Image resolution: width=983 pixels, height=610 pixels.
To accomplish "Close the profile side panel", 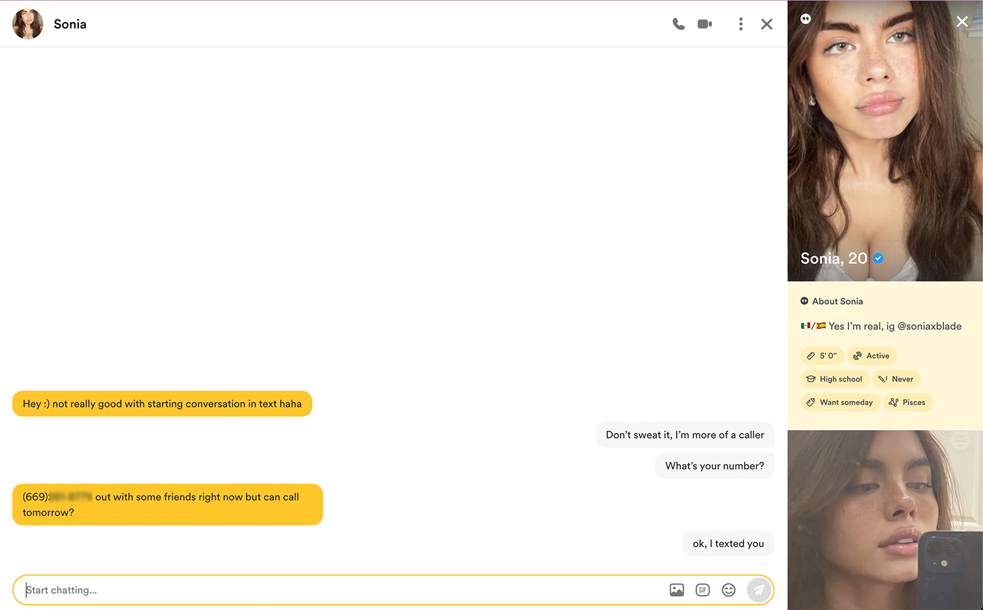I will [962, 21].
